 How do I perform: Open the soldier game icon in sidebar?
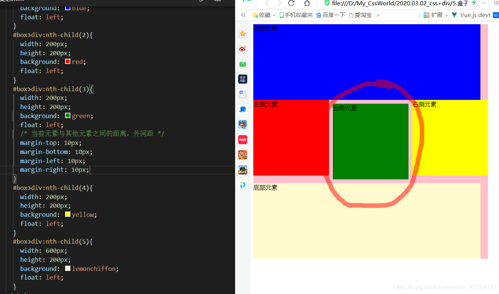click(243, 170)
